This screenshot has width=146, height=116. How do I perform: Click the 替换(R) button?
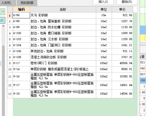(x=127, y=2)
